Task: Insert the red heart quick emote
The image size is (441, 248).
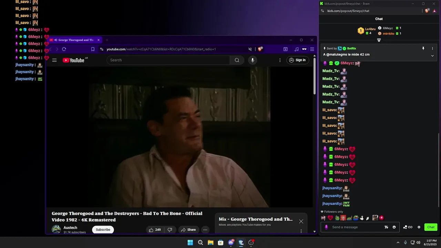Action: tap(330, 218)
